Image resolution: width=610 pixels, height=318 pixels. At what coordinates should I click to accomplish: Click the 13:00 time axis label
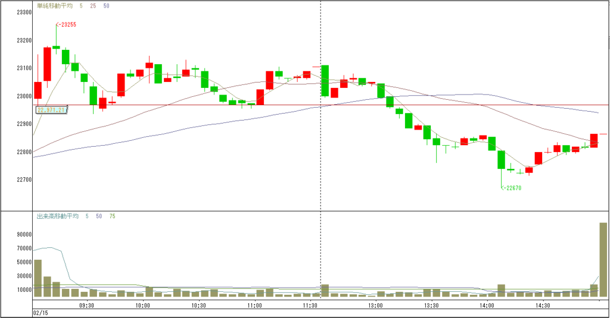375,306
